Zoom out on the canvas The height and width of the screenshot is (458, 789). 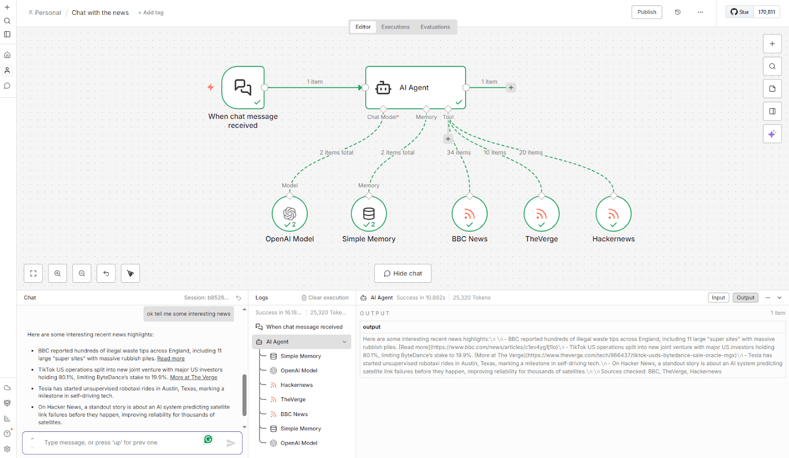[82, 273]
